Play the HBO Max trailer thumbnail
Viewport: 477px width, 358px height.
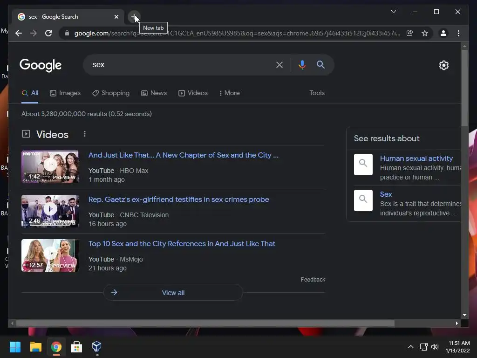[x=50, y=167]
